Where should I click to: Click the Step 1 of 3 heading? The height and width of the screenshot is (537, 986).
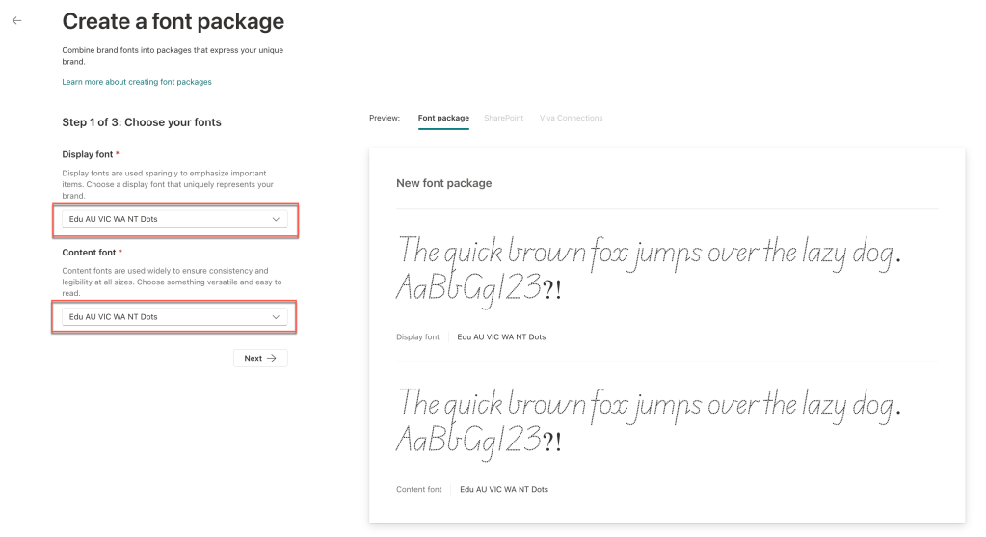point(142,122)
